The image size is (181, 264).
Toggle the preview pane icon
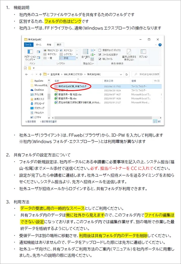[x=39, y=52]
